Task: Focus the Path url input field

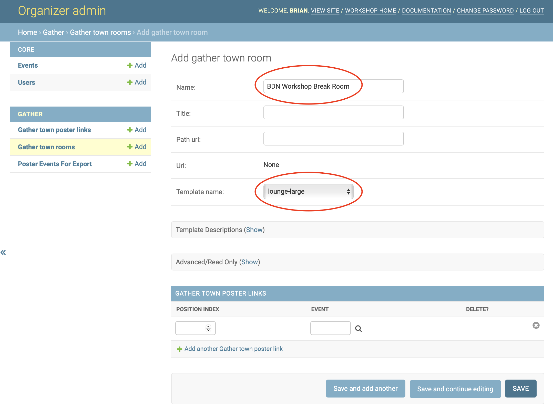Action: pyautogui.click(x=333, y=139)
